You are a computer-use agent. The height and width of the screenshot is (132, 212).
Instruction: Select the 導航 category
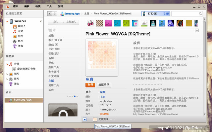[51, 63]
